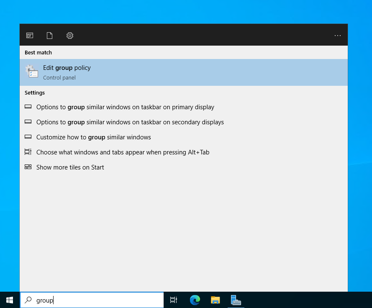
Task: Click the running app icon on taskbar
Action: click(x=236, y=300)
